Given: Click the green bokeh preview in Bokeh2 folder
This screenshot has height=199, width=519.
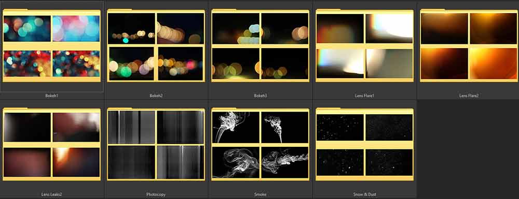Looking at the screenshot, I should point(131,63).
